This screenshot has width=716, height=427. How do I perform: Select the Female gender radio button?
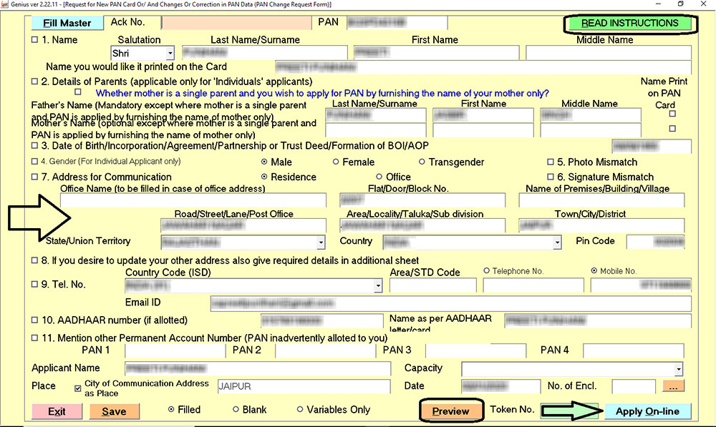pos(337,162)
